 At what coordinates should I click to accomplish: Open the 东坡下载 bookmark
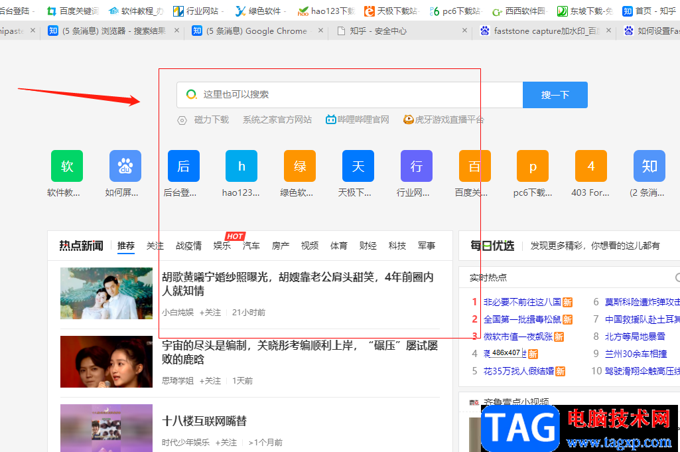[584, 11]
